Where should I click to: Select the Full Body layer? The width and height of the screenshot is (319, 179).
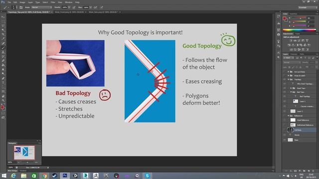coord(302,130)
